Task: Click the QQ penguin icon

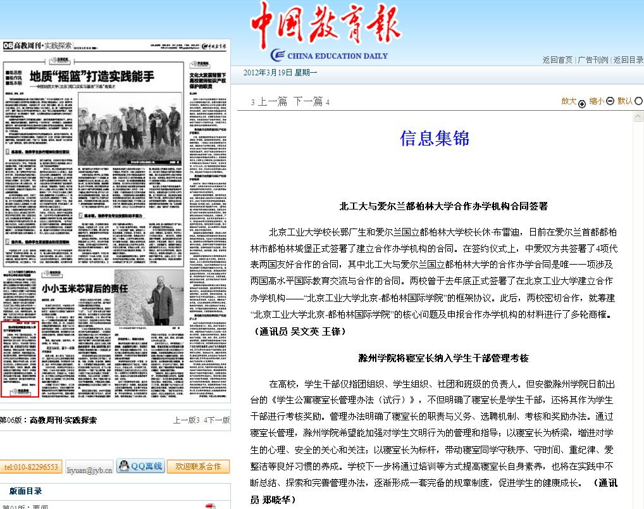Action: [x=123, y=466]
